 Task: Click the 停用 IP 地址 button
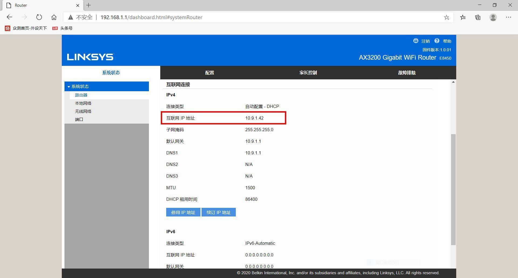[x=183, y=212]
